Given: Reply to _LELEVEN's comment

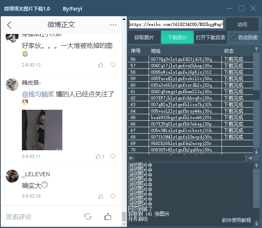Looking at the screenshot, I should (113, 196).
